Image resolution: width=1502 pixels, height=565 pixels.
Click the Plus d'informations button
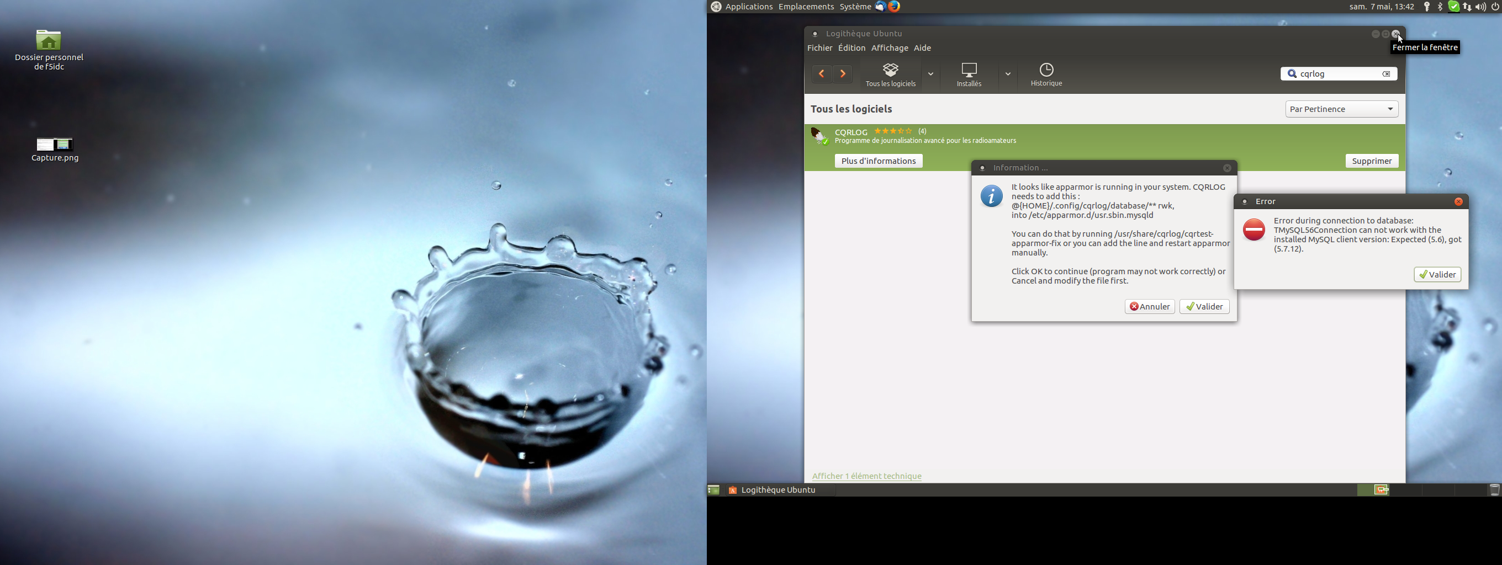[878, 161]
